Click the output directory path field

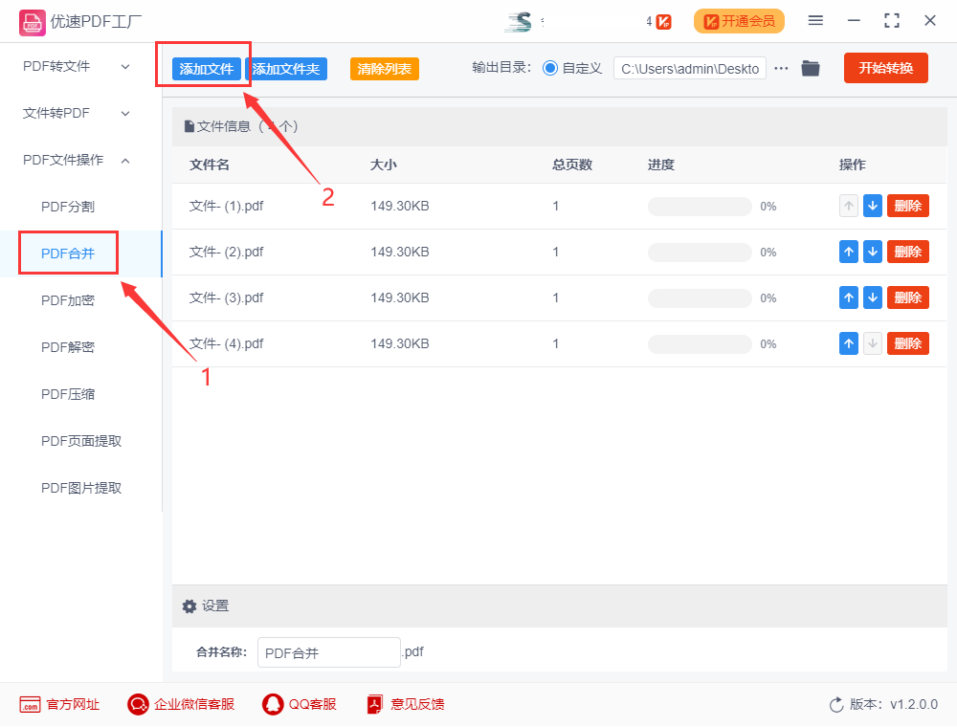[690, 68]
